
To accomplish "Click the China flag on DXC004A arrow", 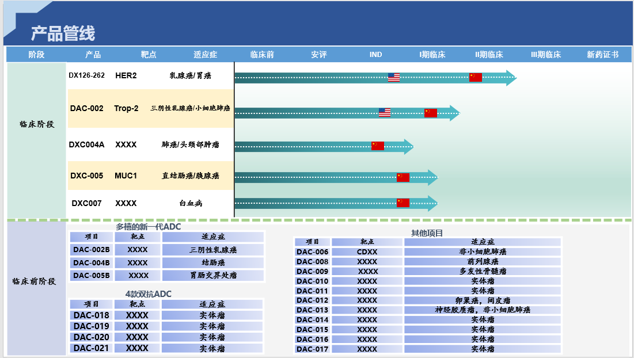I will point(377,146).
